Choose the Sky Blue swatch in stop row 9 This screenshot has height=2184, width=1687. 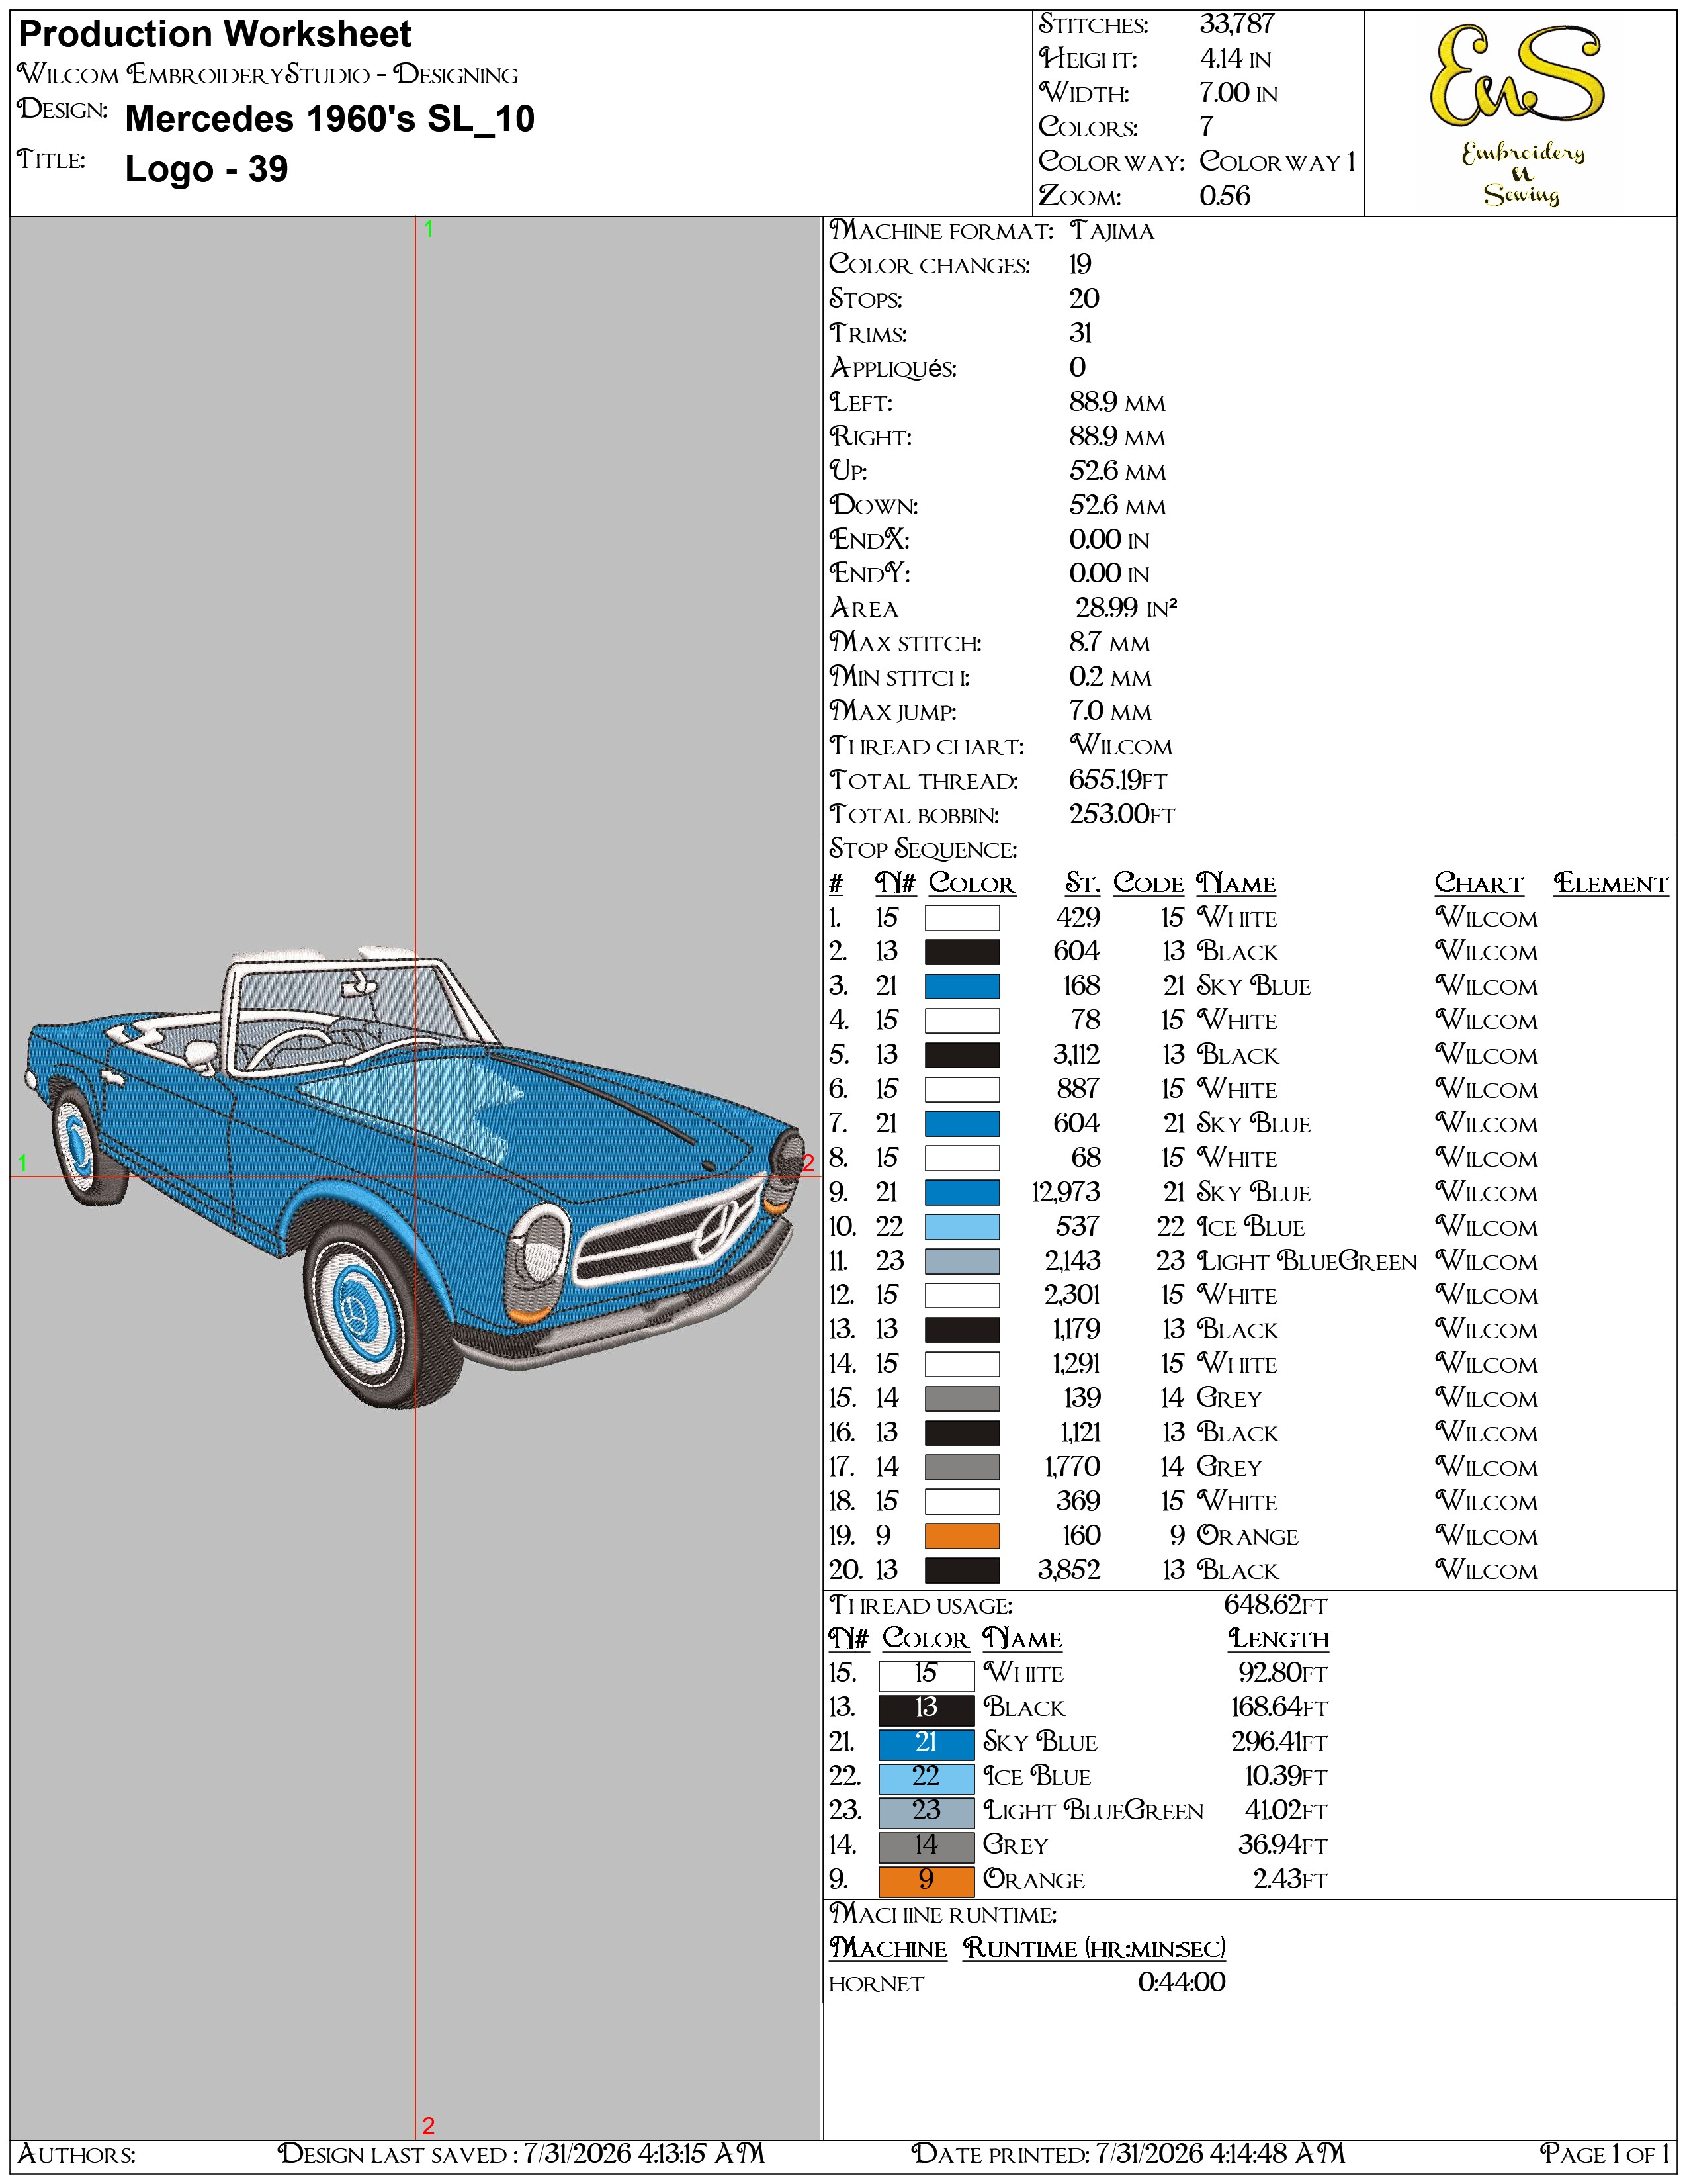[961, 1192]
